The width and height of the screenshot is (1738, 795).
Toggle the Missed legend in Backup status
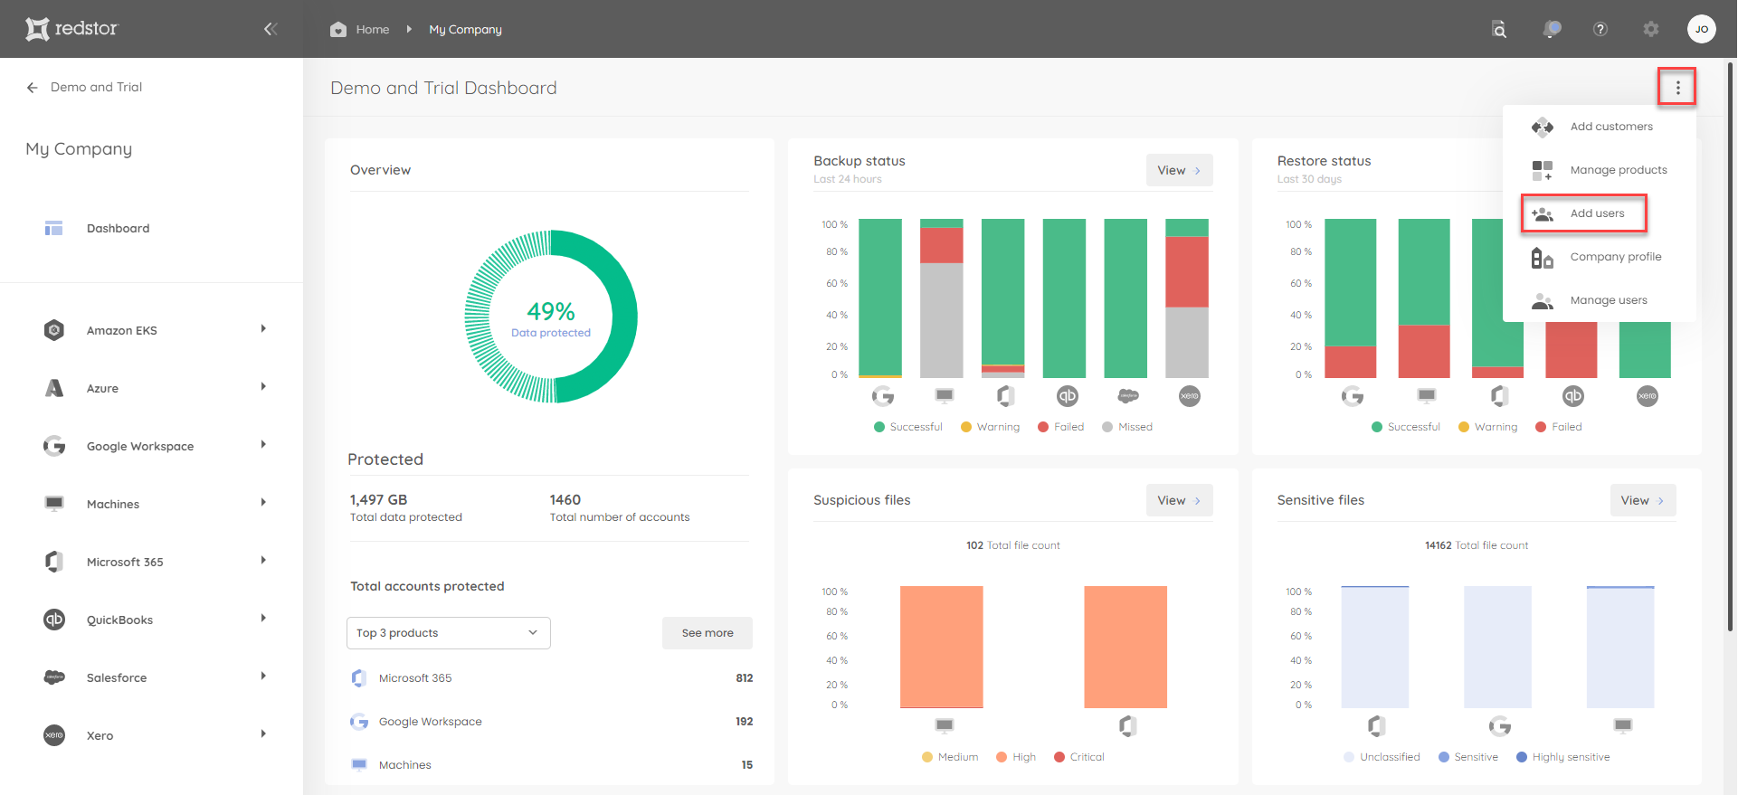[1127, 427]
